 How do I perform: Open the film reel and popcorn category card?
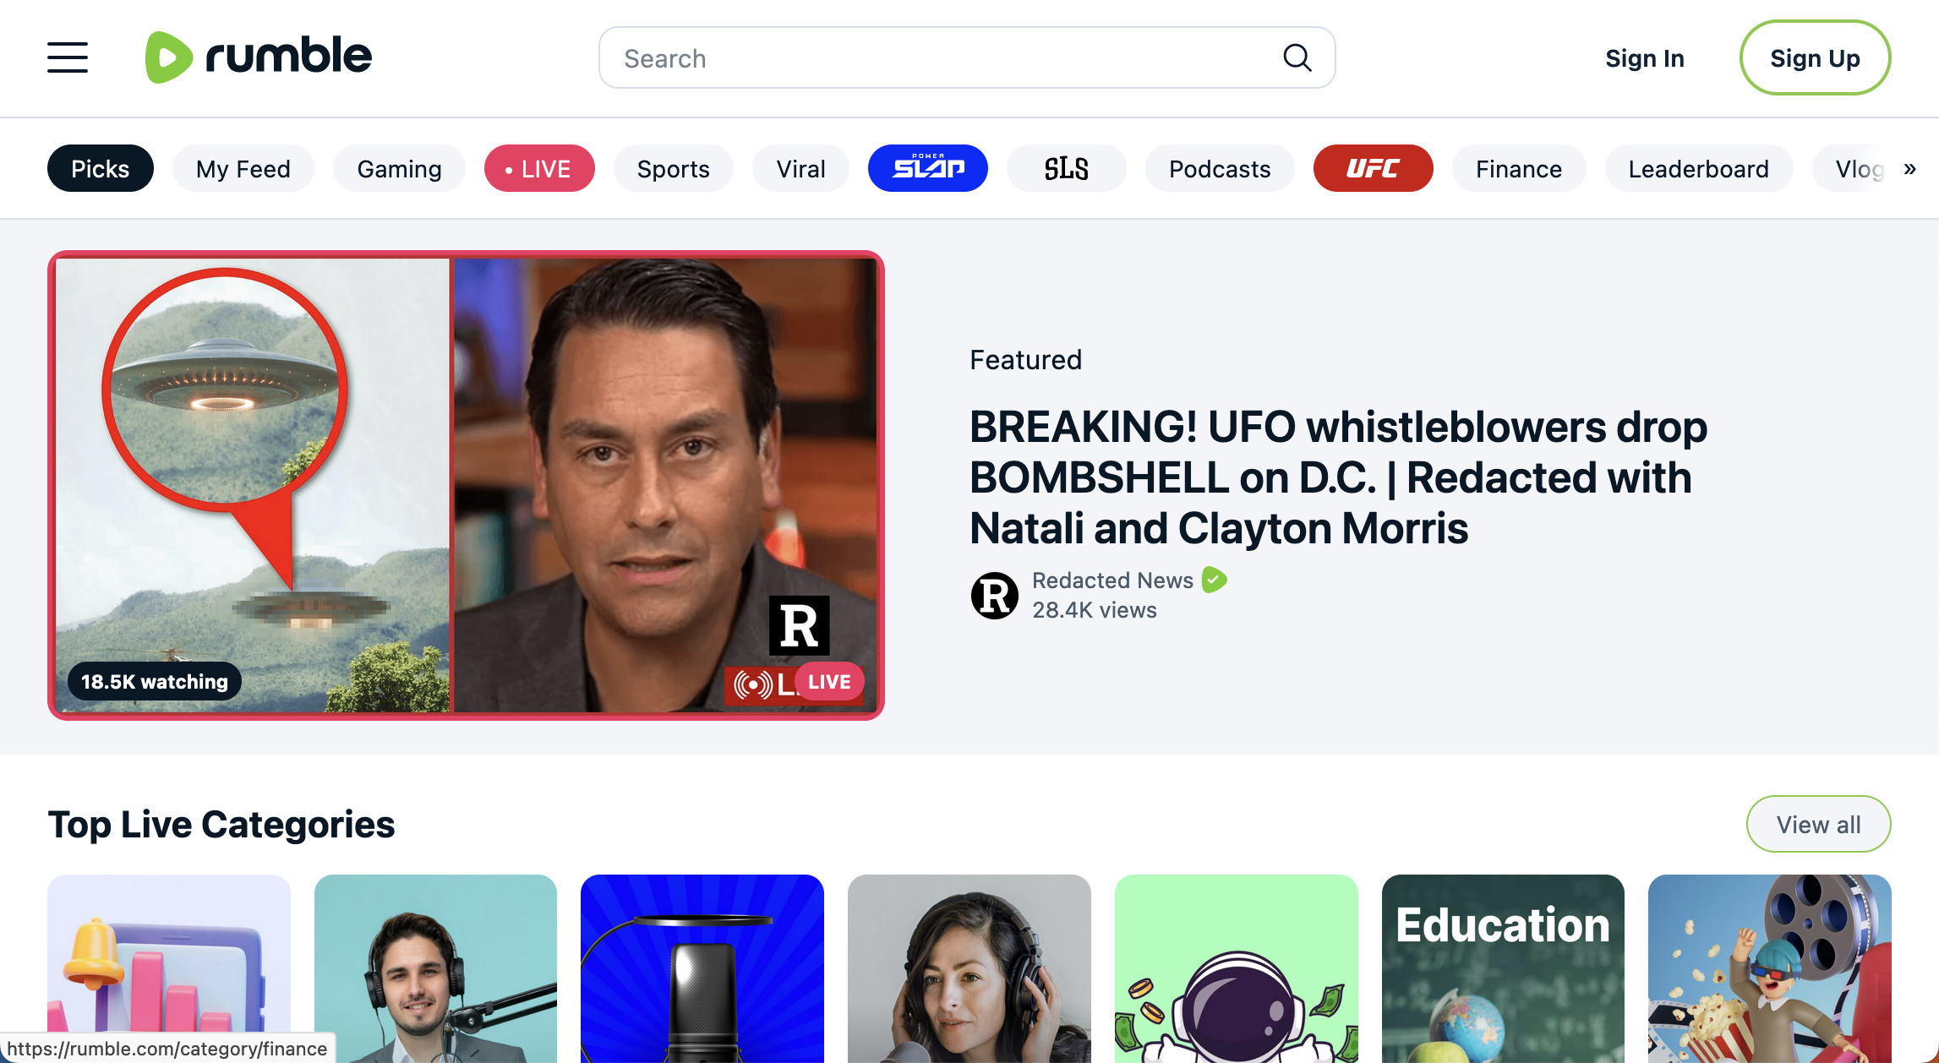coord(1770,968)
